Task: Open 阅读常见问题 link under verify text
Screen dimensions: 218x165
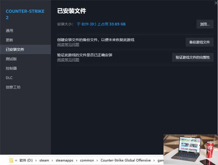Action: [x=68, y=60]
